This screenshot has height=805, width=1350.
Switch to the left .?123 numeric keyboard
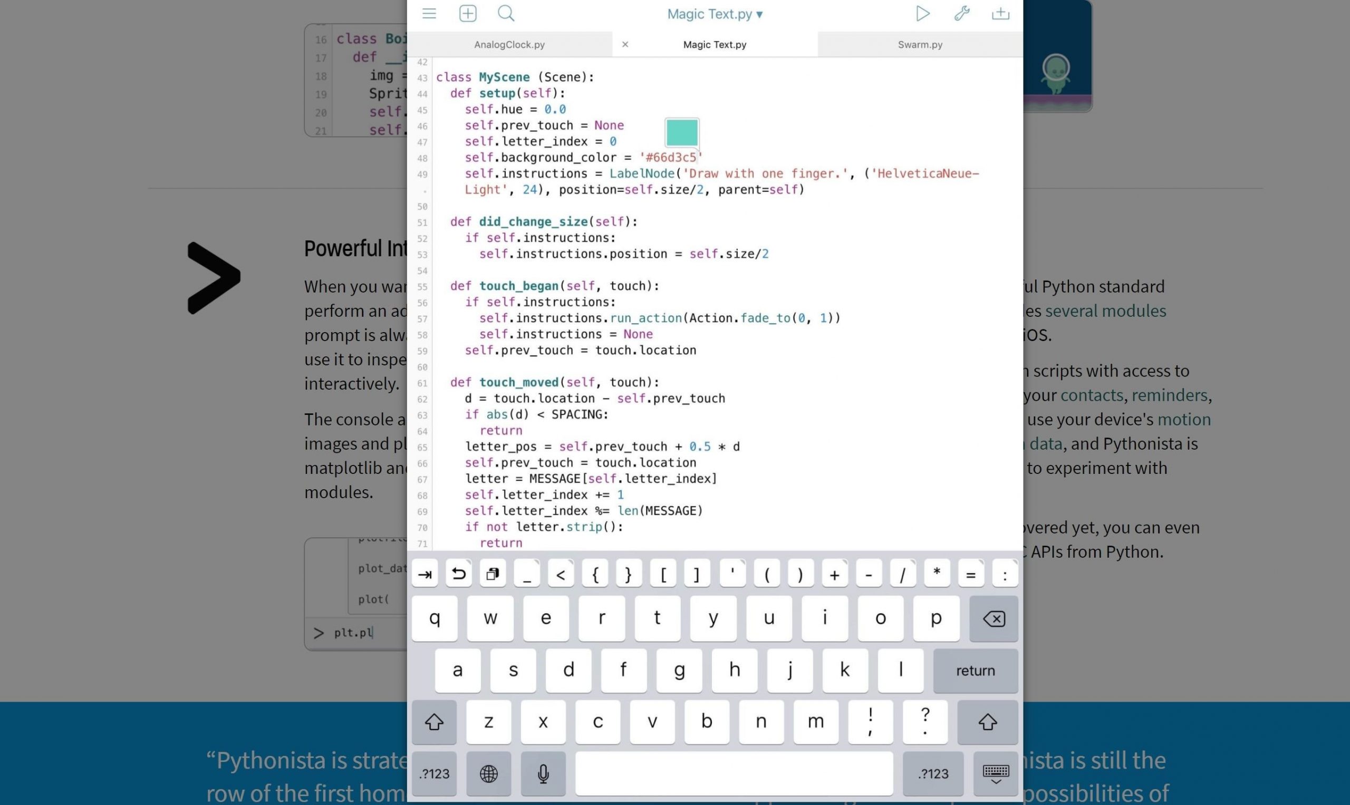tap(434, 773)
